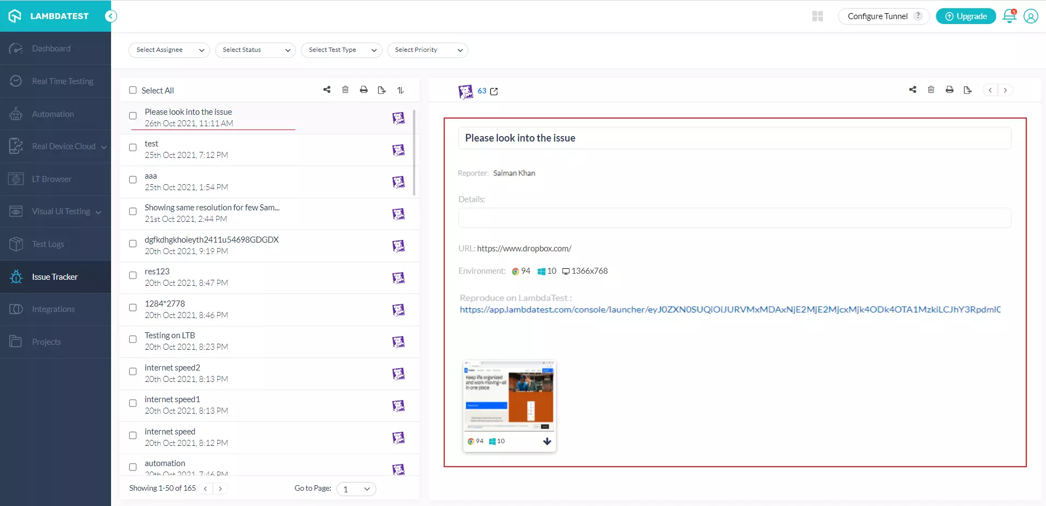
Task: Click the sort arrows icon in list toolbar
Action: click(400, 90)
